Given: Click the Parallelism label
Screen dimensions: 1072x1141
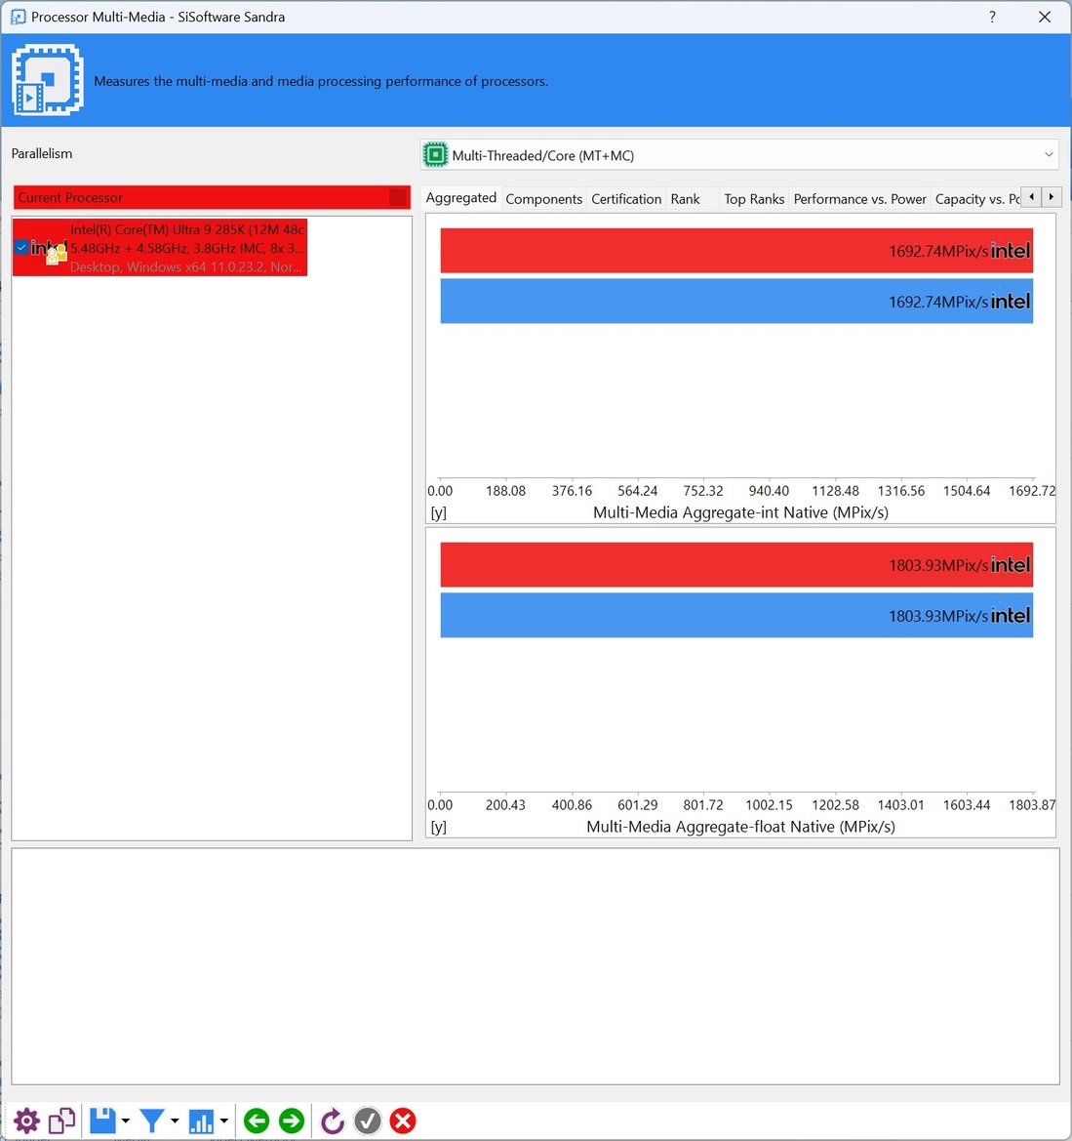Looking at the screenshot, I should (x=41, y=153).
